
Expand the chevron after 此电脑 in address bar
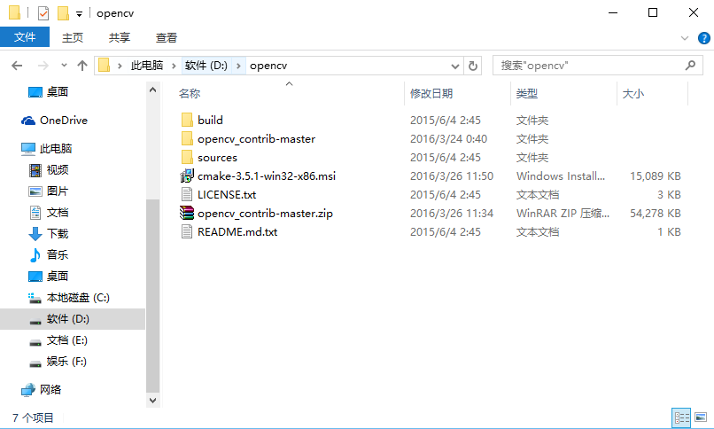tap(174, 66)
